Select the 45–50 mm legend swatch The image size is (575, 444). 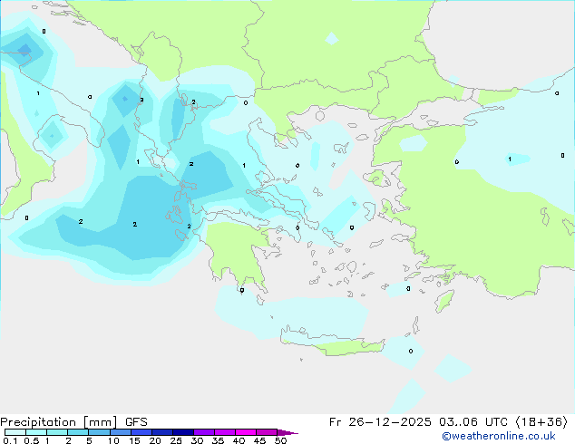[x=267, y=432]
